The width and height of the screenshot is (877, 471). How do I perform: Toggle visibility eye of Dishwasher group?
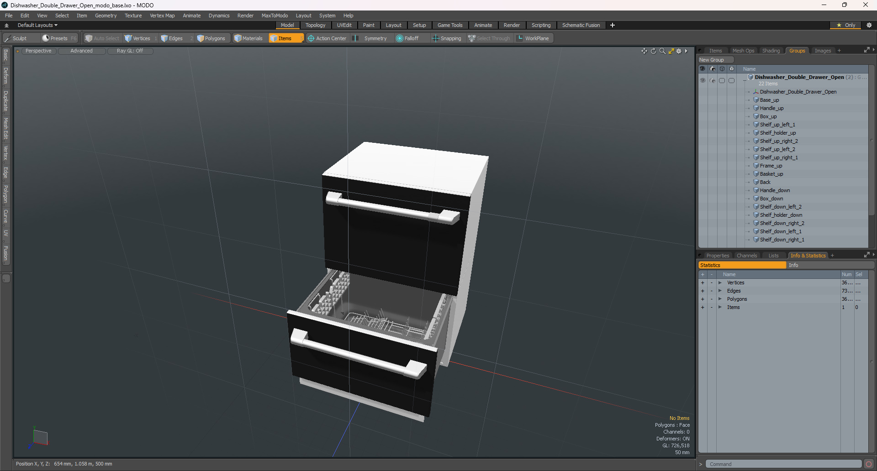point(703,80)
